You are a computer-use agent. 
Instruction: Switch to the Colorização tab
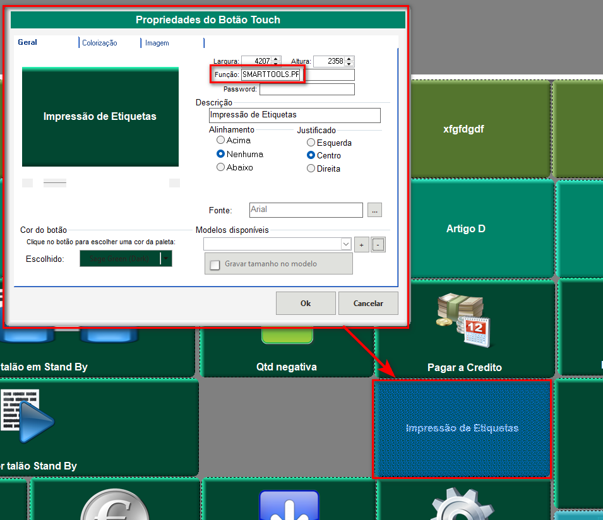100,43
